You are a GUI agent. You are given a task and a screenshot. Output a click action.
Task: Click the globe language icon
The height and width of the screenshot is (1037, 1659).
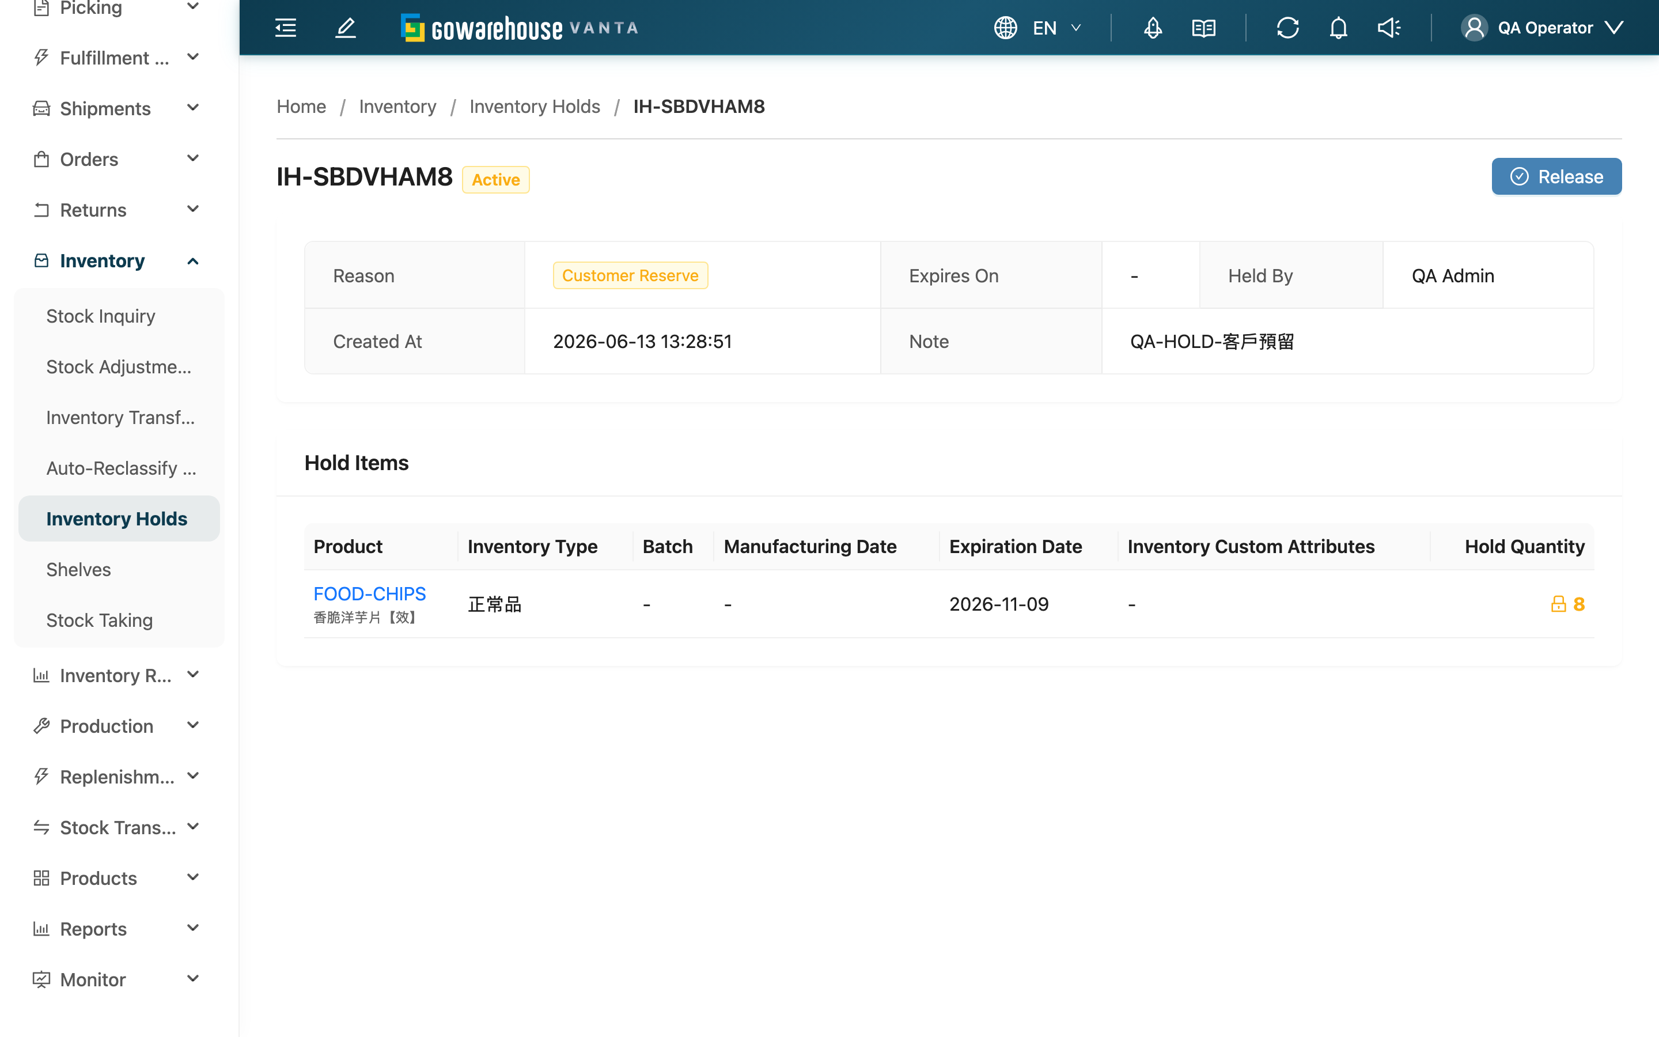[1005, 28]
